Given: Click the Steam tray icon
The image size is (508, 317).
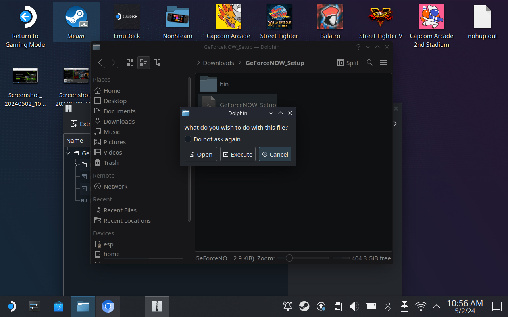Looking at the screenshot, I should point(304,306).
